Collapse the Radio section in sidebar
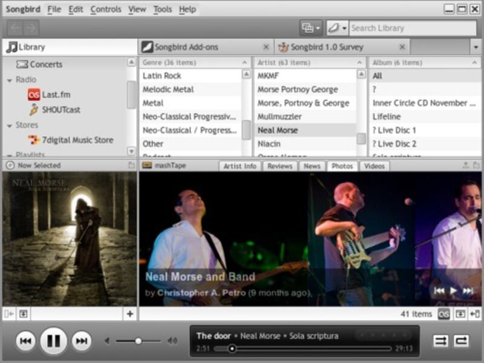The image size is (484, 363). 10,80
